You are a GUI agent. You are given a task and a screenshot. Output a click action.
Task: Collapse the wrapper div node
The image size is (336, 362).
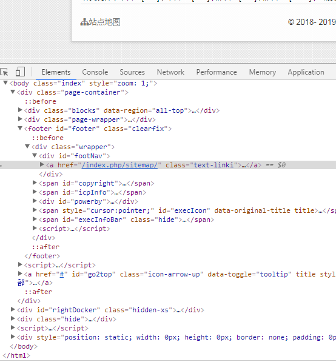[x=27, y=146]
